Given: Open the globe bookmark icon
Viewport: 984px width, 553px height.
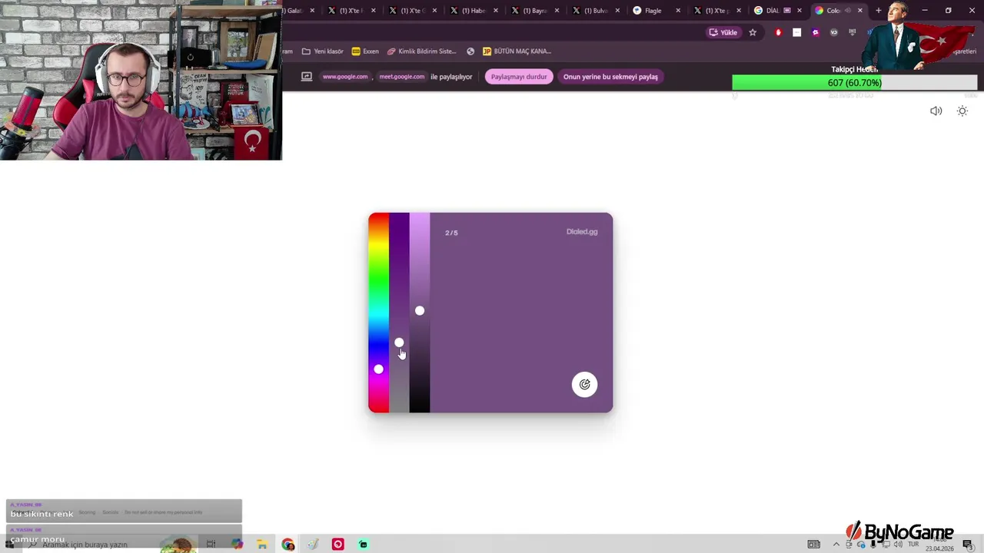Looking at the screenshot, I should point(470,51).
